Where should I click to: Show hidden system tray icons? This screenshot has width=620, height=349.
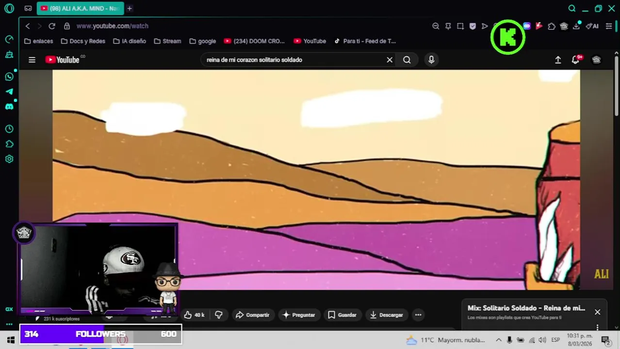point(498,340)
